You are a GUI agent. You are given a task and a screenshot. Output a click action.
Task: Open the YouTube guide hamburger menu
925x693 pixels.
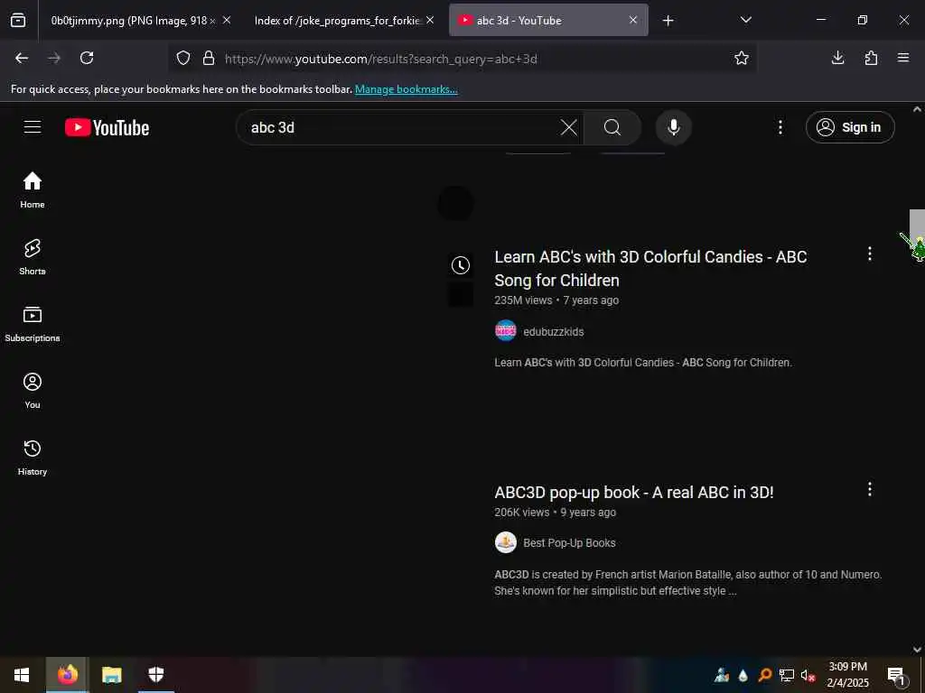[x=33, y=127]
